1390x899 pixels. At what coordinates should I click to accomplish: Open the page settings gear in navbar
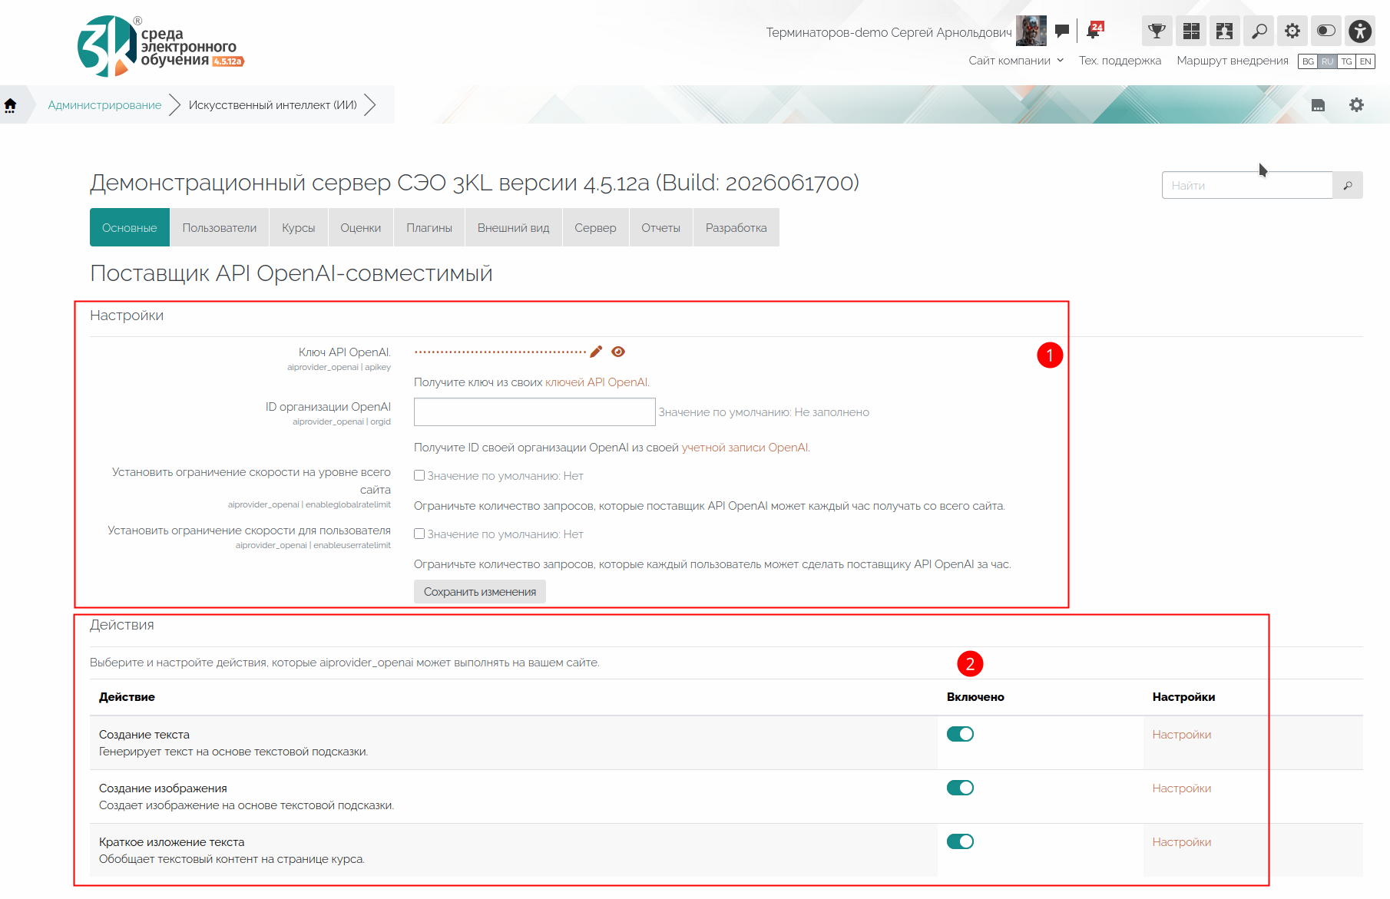click(1357, 104)
